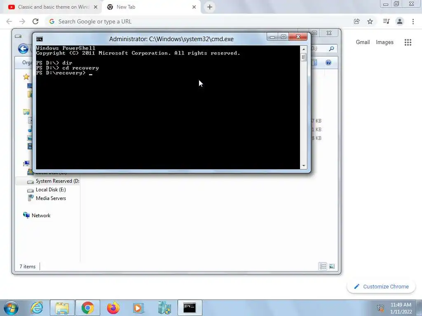Select the New Tab tab

151,7
